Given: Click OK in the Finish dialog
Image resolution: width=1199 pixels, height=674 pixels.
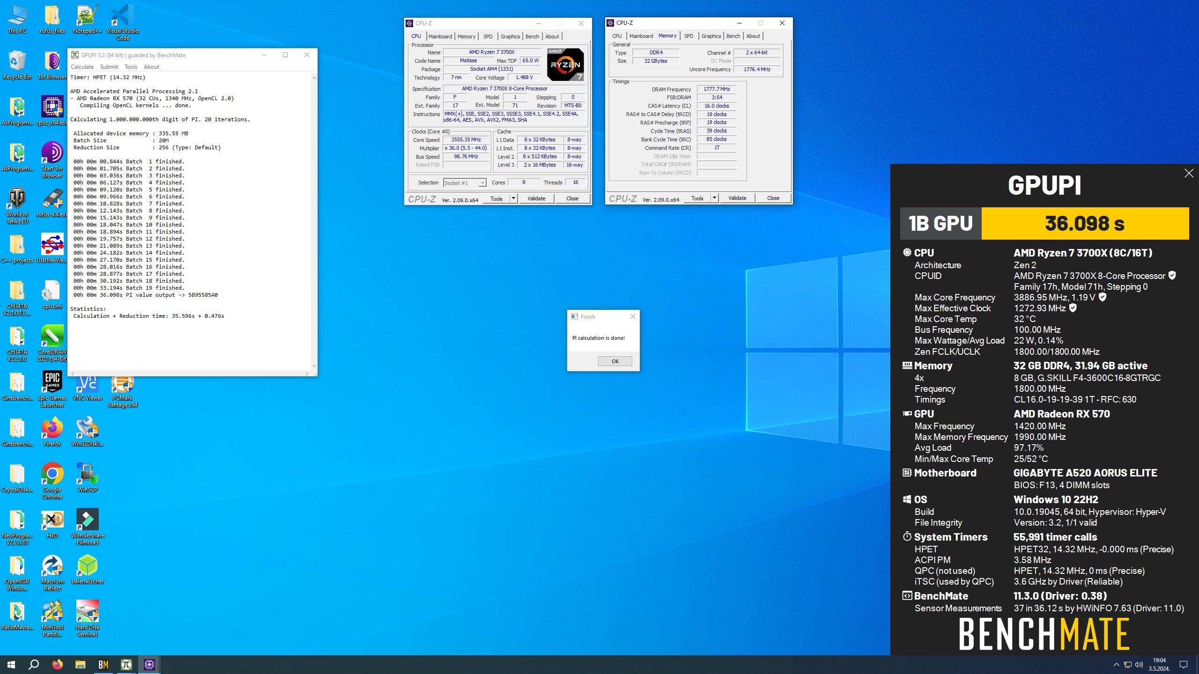Looking at the screenshot, I should pos(615,361).
